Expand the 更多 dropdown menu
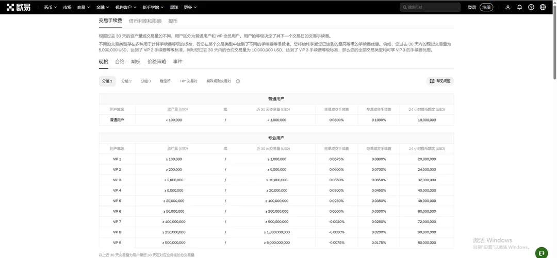Viewport: 557px width, 258px height. (x=190, y=7)
